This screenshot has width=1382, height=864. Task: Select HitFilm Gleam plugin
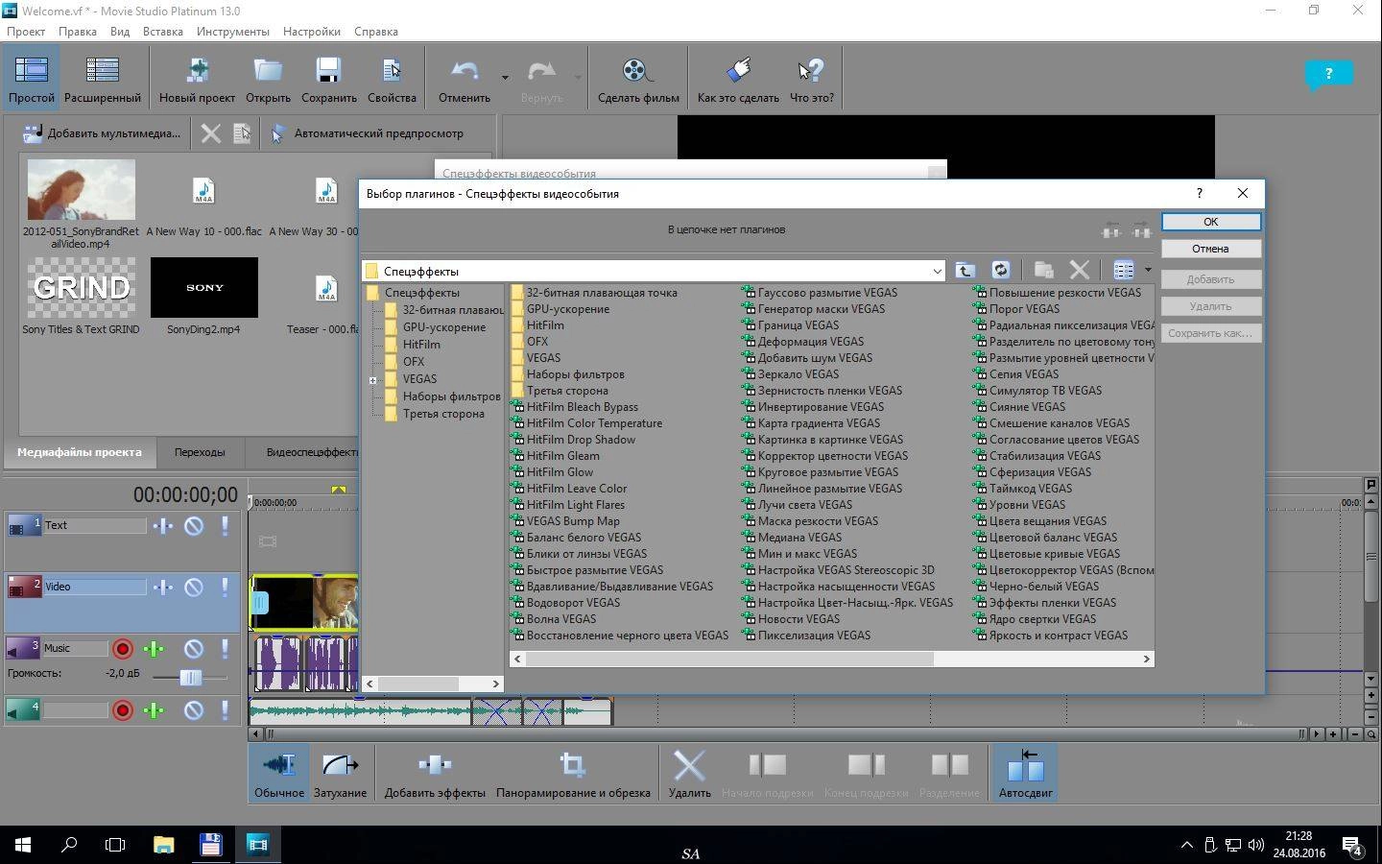pyautogui.click(x=555, y=456)
